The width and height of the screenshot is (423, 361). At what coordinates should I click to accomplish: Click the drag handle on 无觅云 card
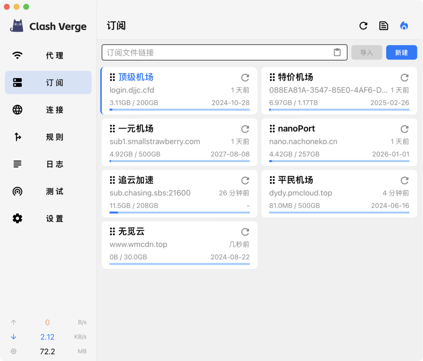click(x=112, y=232)
